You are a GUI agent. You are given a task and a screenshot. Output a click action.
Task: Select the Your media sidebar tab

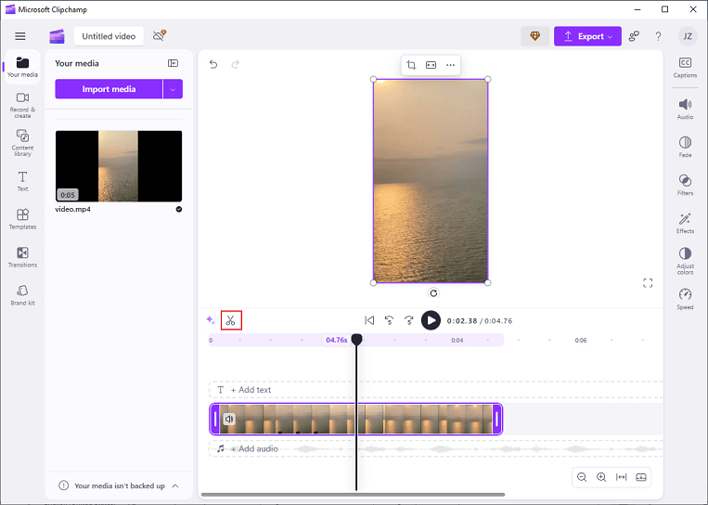point(22,67)
